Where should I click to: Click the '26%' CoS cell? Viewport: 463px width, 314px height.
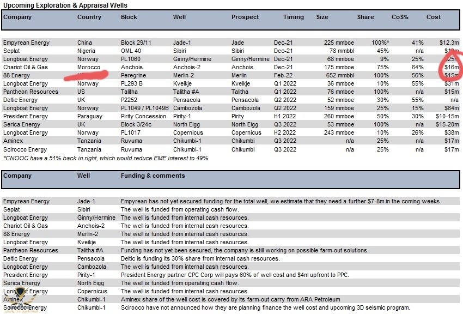tap(418, 133)
